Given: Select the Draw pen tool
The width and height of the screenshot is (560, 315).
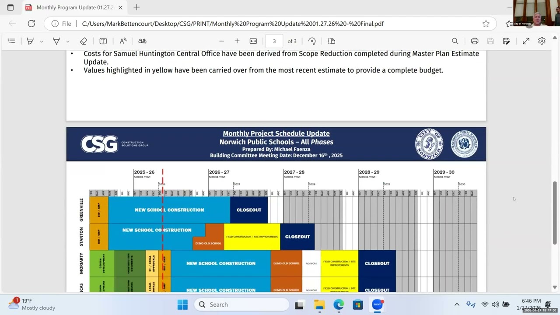Looking at the screenshot, I should [56, 41].
